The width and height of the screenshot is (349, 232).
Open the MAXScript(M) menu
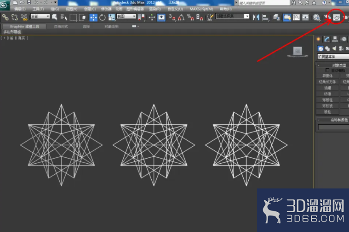[x=201, y=9]
